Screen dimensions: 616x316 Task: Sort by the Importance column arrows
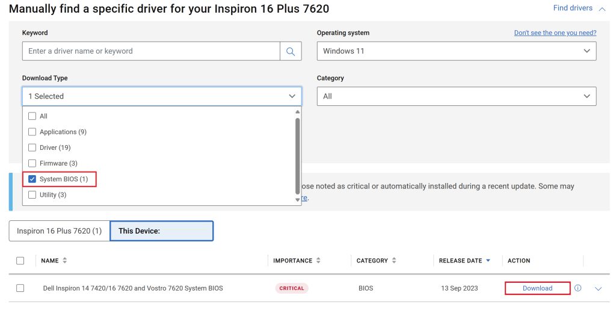318,261
